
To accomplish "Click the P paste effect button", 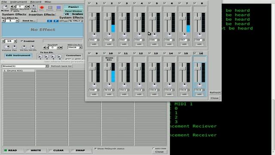I will [56, 21].
